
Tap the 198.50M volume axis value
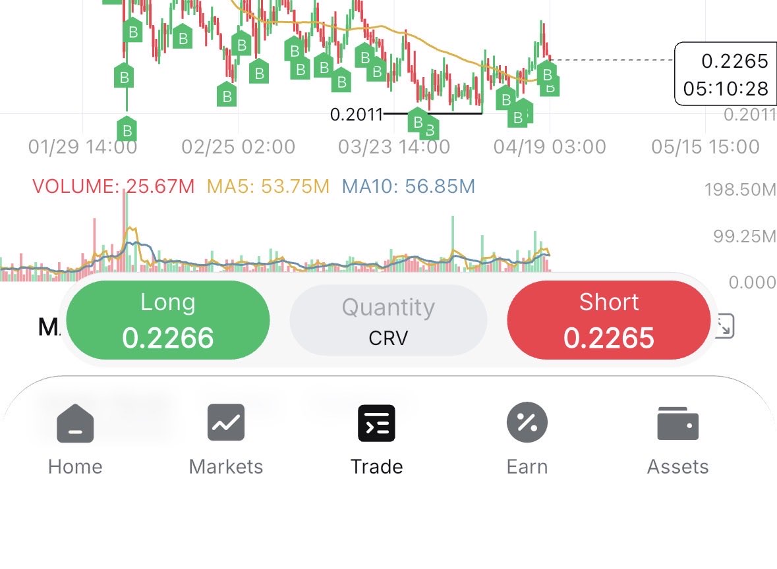[x=740, y=189]
